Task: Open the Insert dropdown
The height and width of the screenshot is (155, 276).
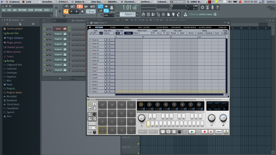Action: point(218,33)
